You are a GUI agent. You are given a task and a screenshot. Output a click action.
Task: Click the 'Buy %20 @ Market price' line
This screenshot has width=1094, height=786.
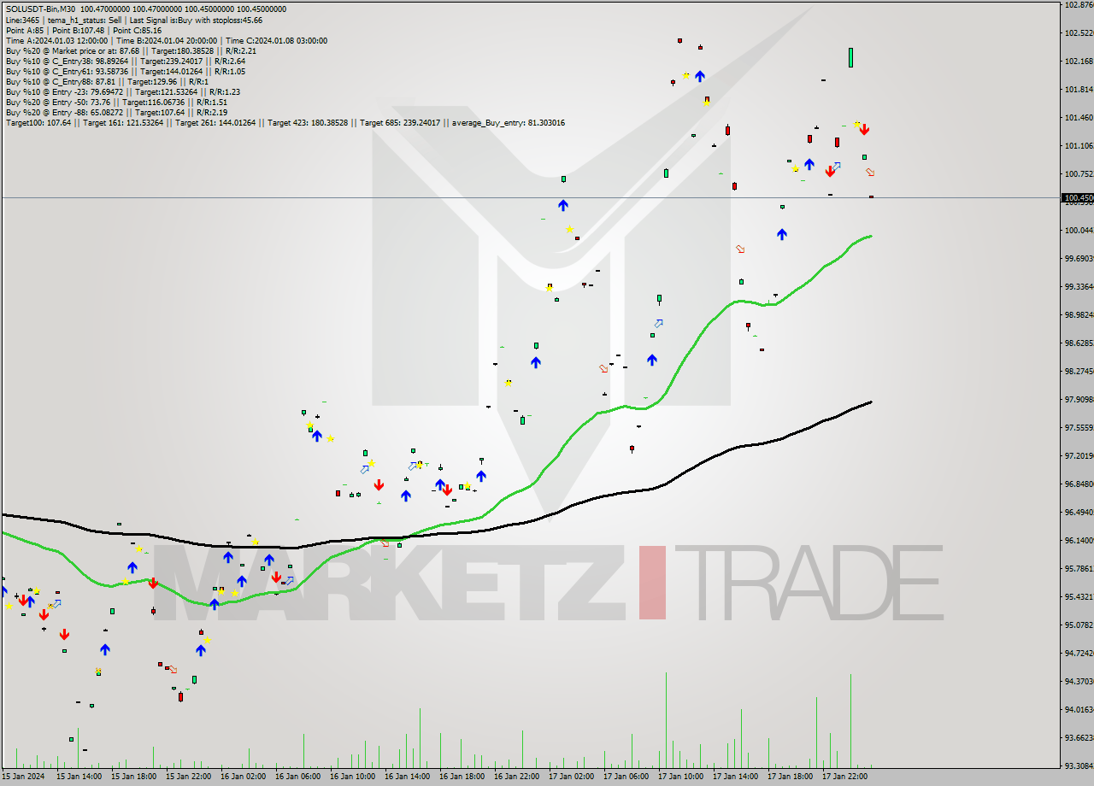tap(131, 50)
